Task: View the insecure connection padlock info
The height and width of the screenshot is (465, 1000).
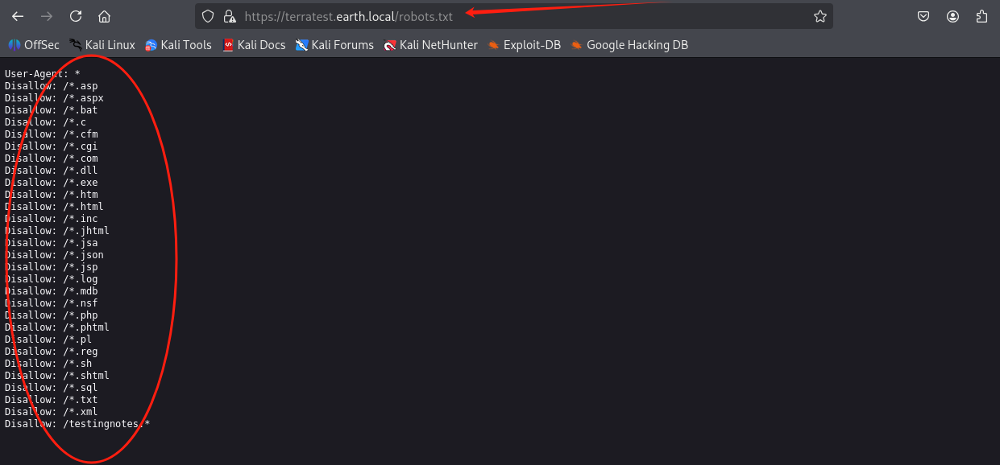Action: click(x=229, y=16)
